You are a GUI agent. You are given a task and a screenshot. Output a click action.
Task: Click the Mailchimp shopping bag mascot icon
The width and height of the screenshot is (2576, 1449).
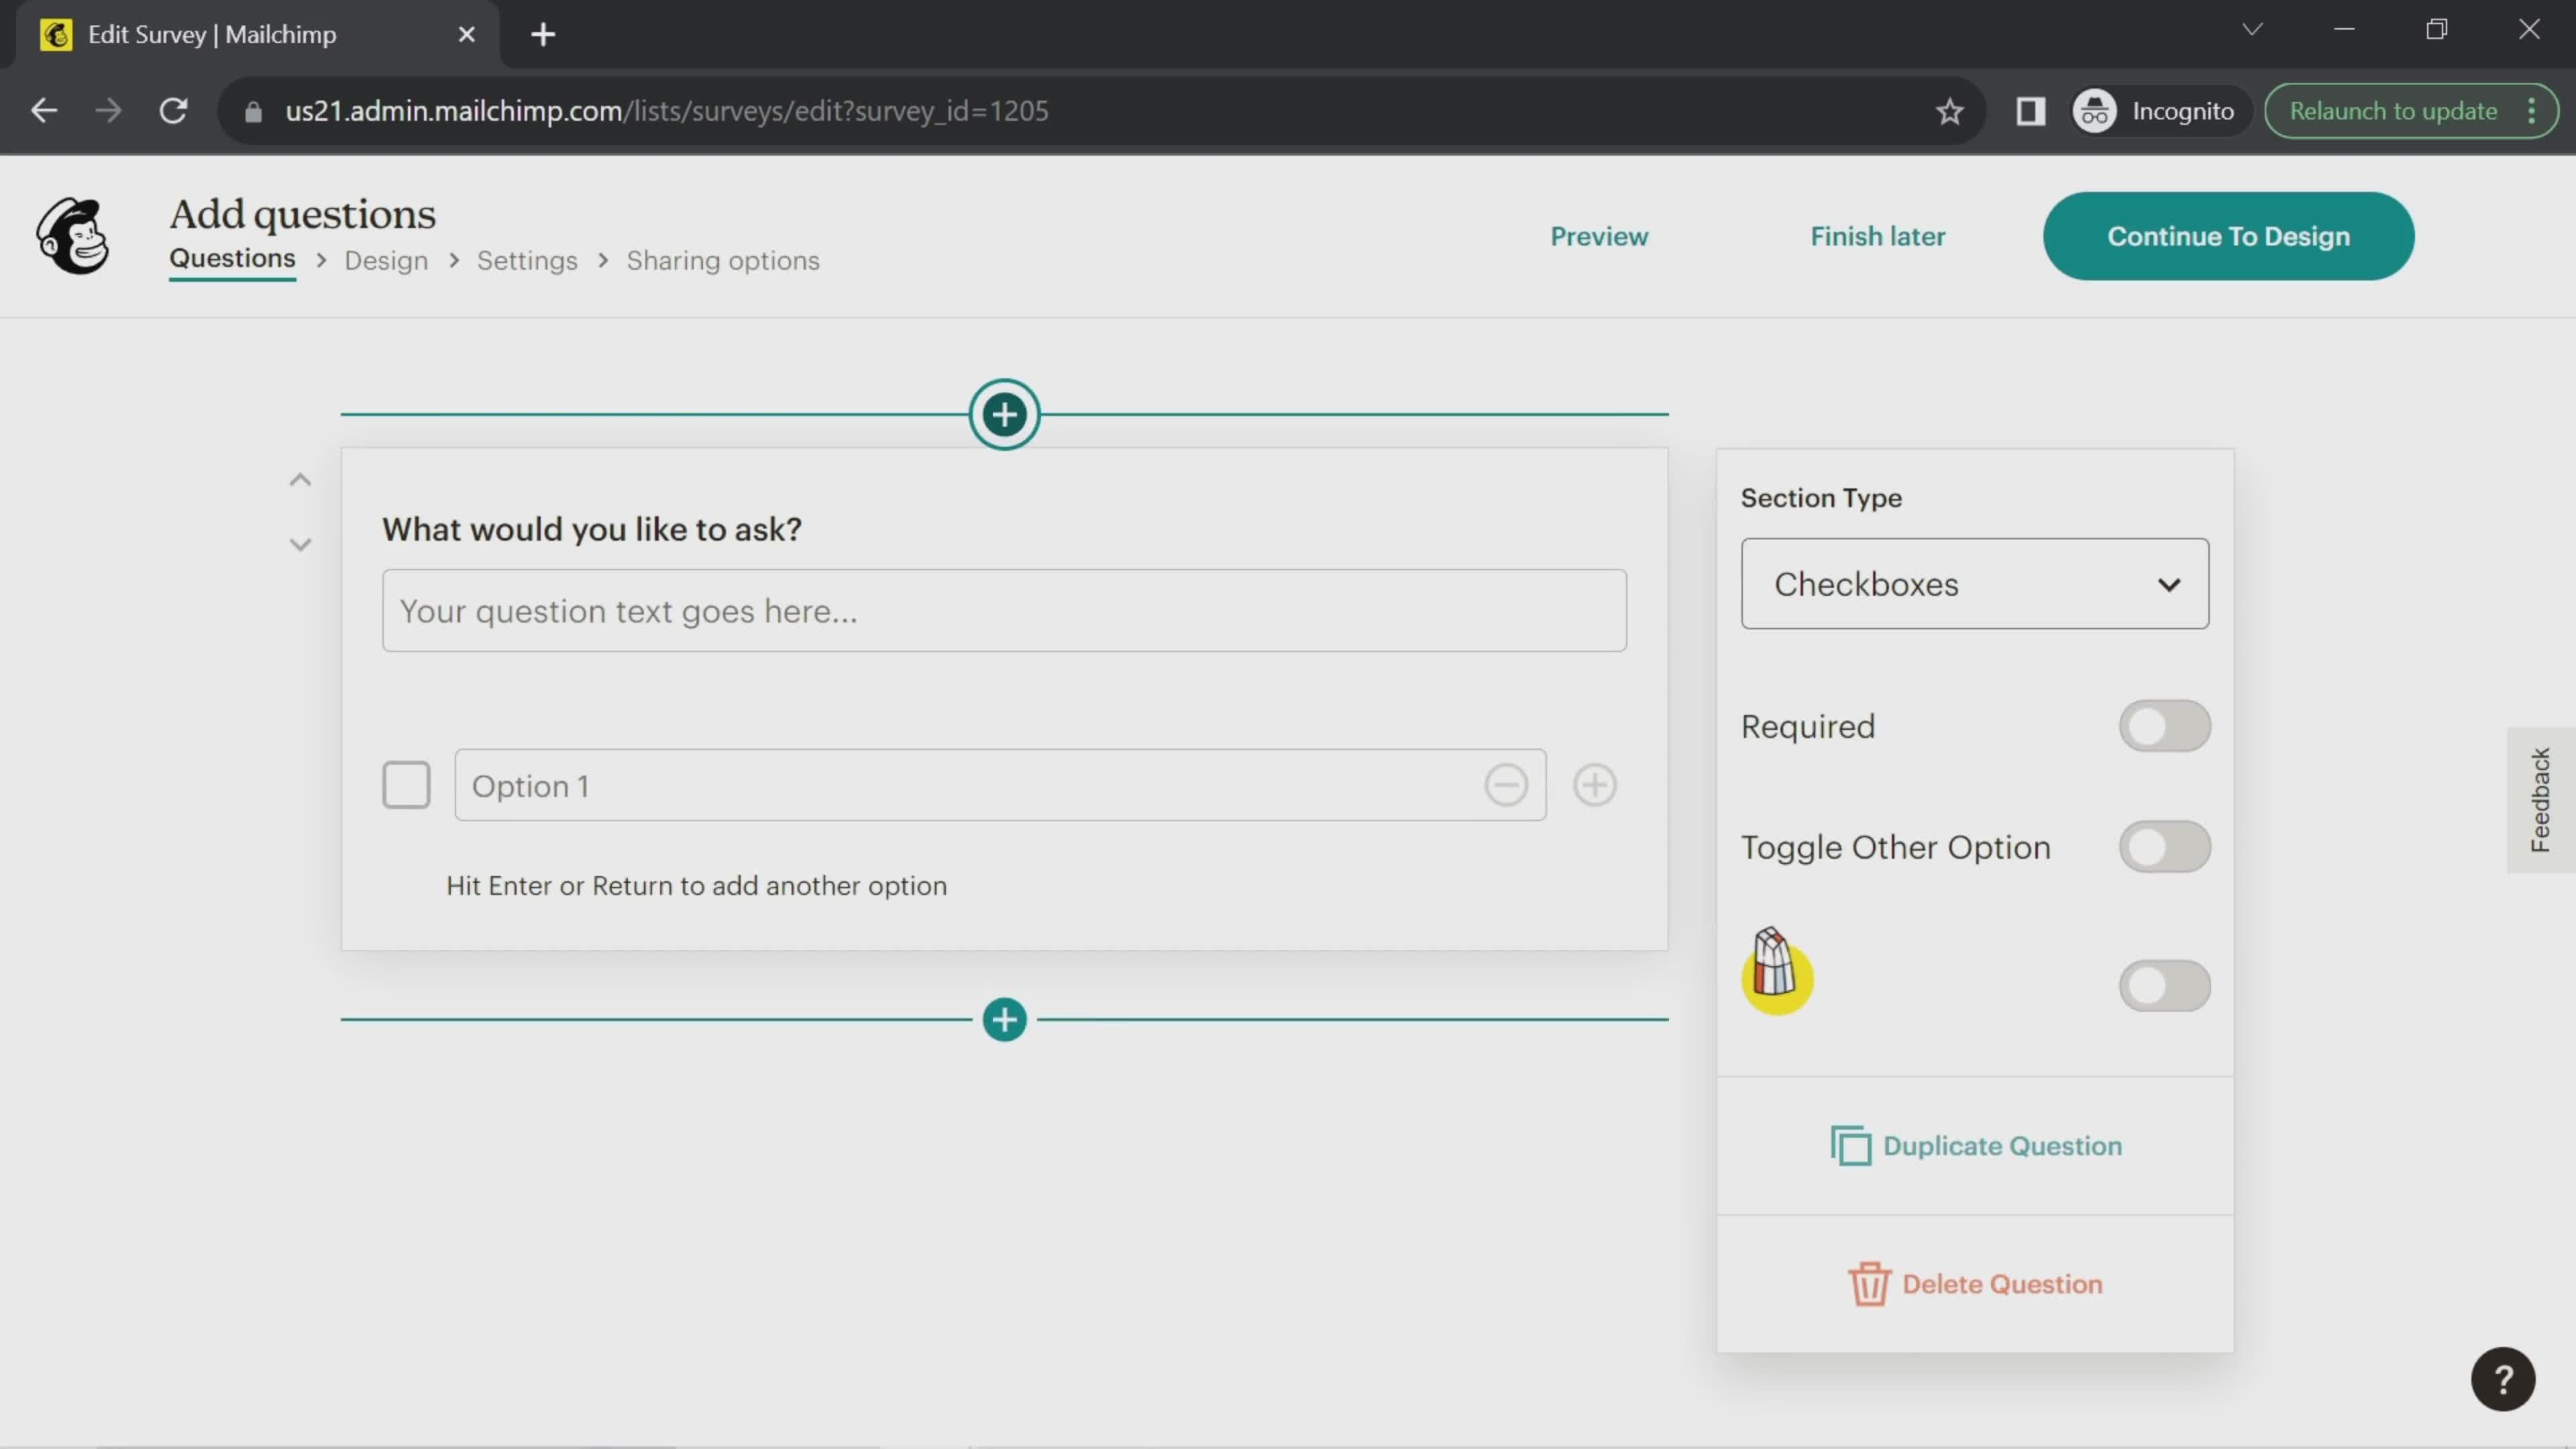coord(1773,969)
